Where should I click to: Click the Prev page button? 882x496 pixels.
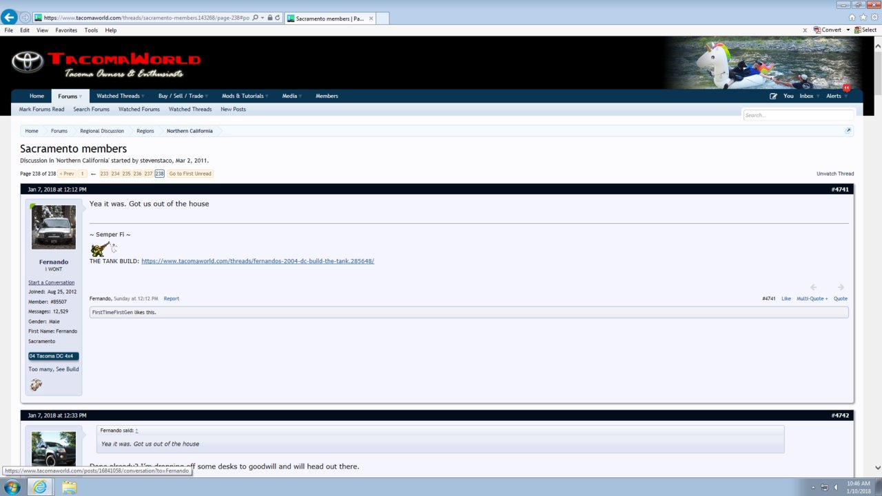click(x=67, y=174)
